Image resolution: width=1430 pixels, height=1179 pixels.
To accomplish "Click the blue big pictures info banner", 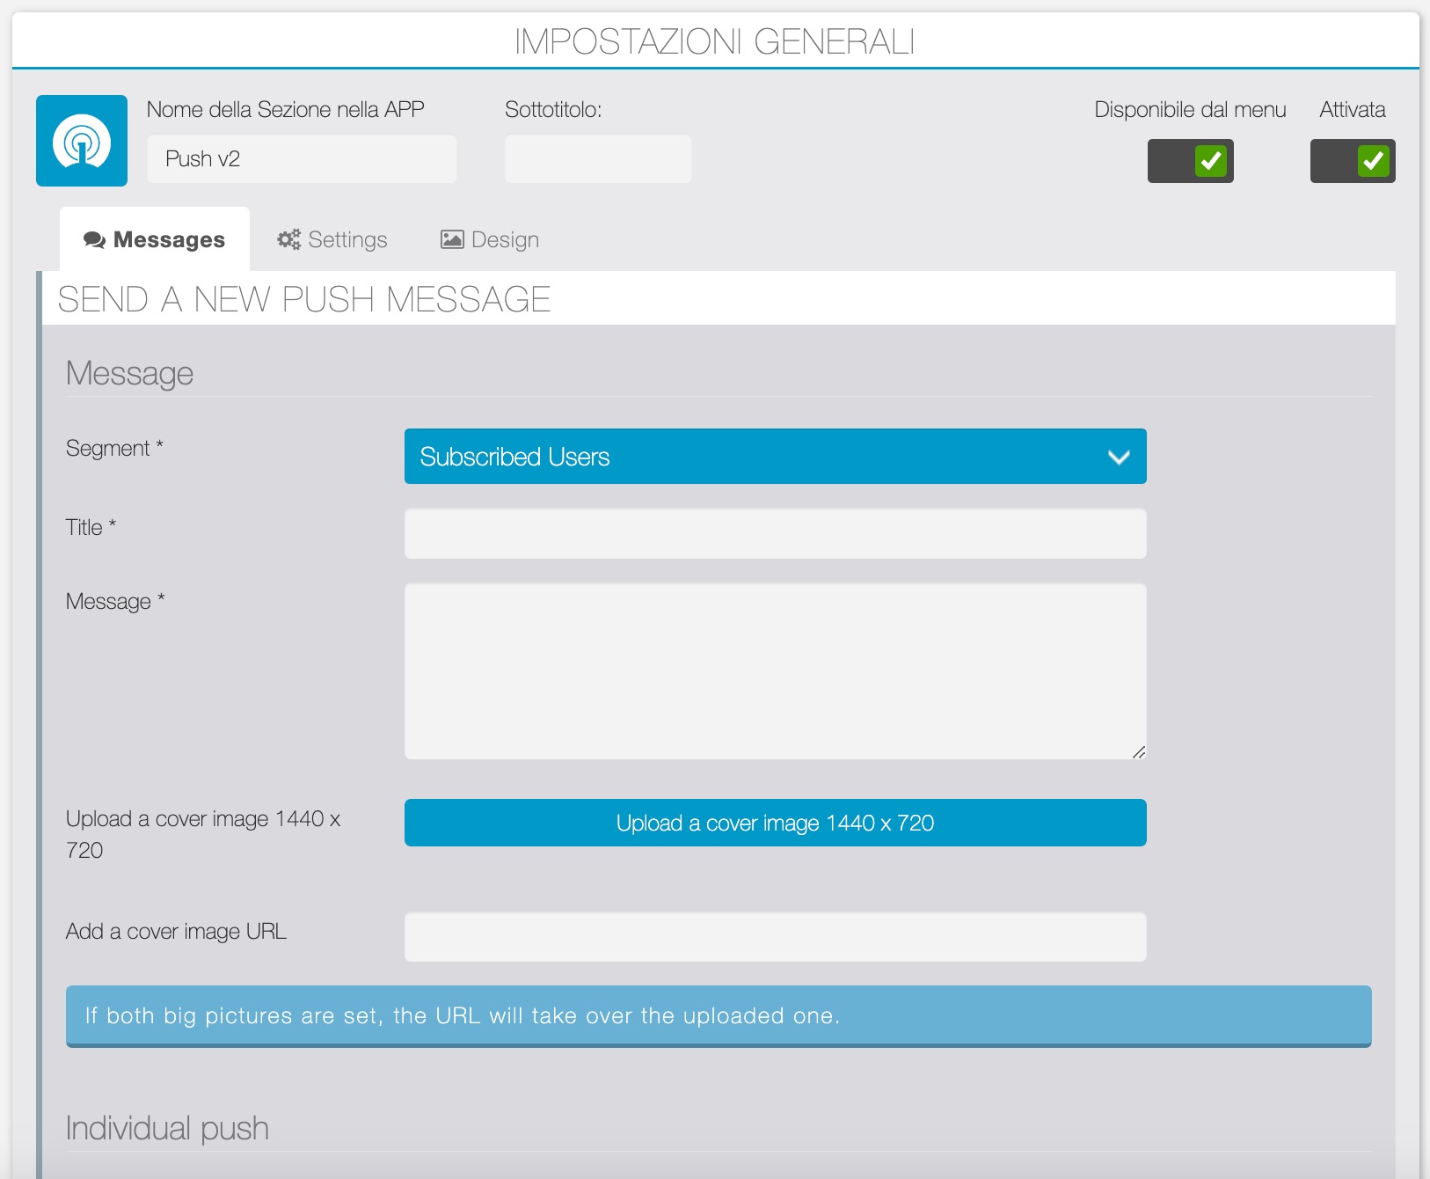I will [718, 1015].
